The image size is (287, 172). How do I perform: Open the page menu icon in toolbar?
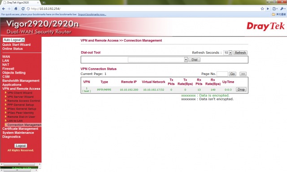(275, 9)
